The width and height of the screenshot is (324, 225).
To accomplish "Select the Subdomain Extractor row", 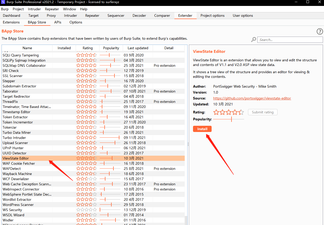I will (93, 86).
